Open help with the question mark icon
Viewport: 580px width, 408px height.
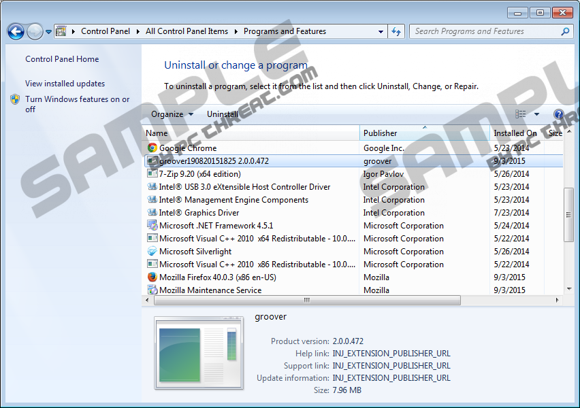(559, 114)
